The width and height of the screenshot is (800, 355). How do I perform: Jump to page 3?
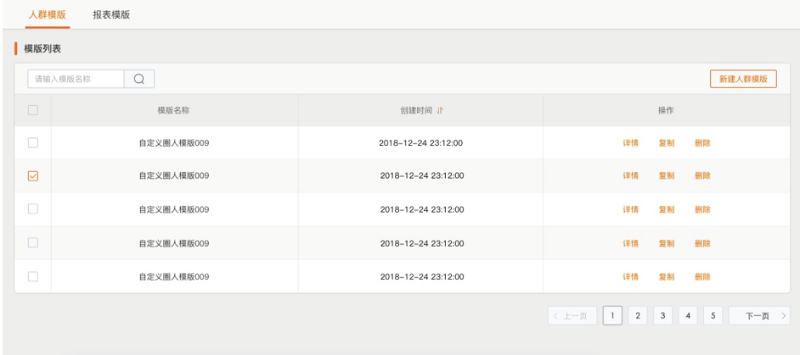pos(662,316)
